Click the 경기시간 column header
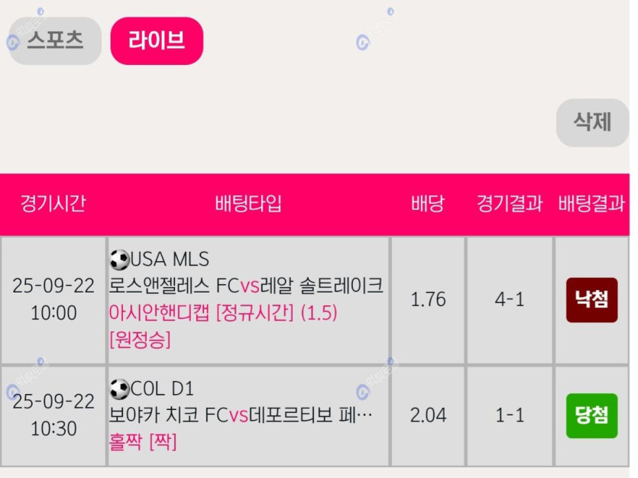This screenshot has height=478, width=638. [x=53, y=204]
